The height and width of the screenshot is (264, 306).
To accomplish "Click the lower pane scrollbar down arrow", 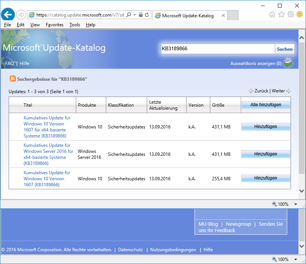I will click(301, 246).
